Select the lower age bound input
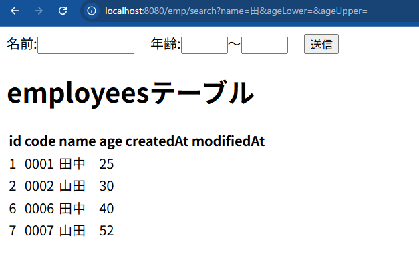The height and width of the screenshot is (270, 419). point(204,45)
